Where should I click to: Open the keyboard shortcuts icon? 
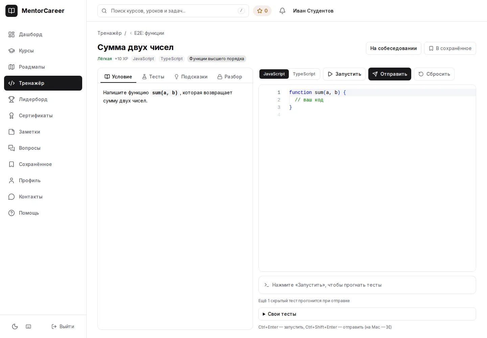[28, 327]
